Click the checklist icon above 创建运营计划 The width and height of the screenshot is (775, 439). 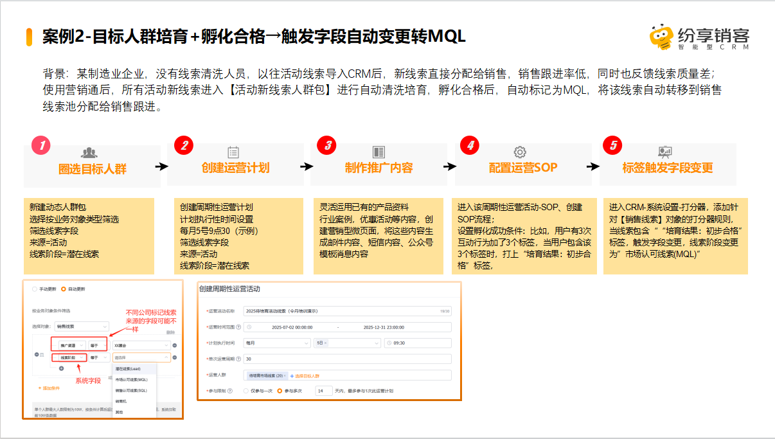(x=233, y=152)
